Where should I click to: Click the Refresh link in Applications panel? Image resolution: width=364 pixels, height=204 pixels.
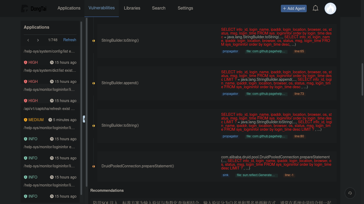coord(70,40)
